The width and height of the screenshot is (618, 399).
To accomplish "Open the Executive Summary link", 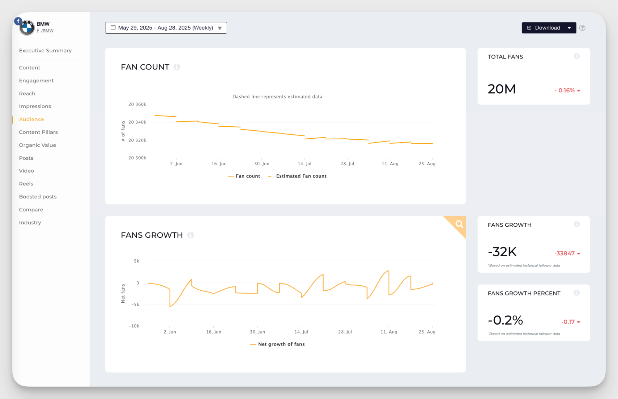I will pos(45,50).
